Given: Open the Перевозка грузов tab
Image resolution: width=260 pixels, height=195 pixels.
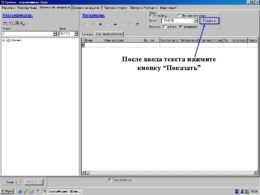Looking at the screenshot, I should point(116,8).
